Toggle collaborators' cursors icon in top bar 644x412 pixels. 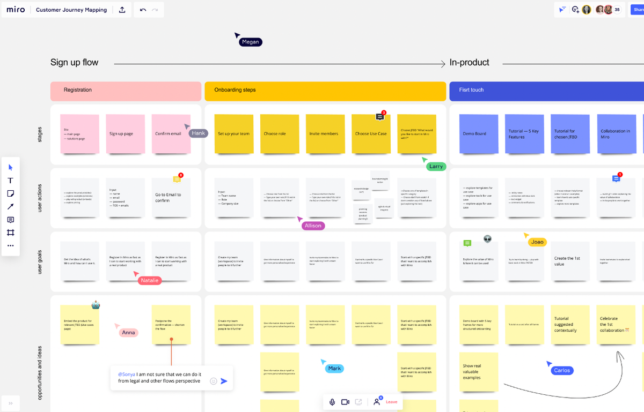coord(562,10)
